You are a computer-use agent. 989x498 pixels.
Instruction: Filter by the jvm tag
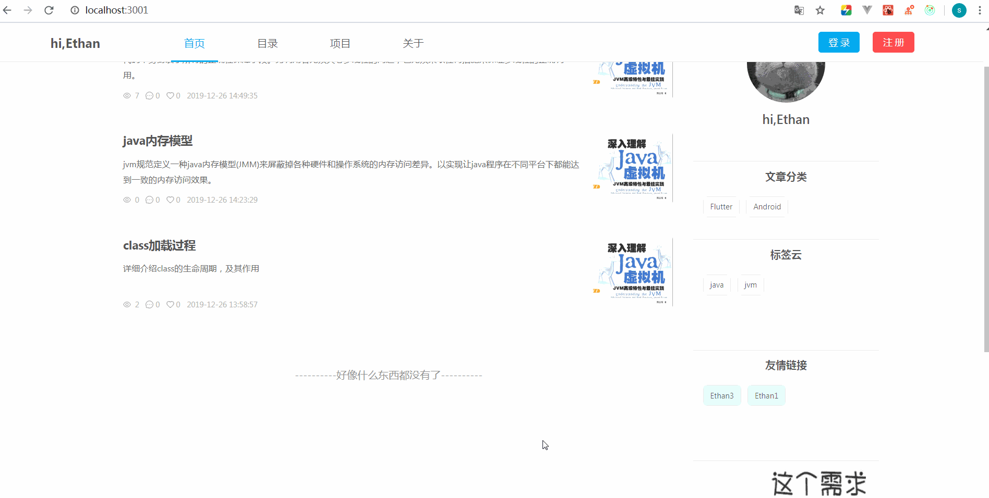(751, 285)
